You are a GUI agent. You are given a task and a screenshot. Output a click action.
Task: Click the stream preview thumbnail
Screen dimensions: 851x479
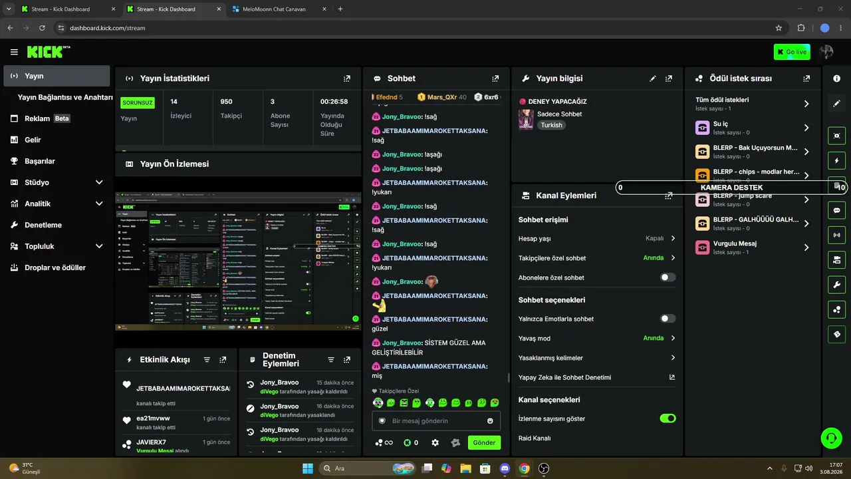coord(238,261)
